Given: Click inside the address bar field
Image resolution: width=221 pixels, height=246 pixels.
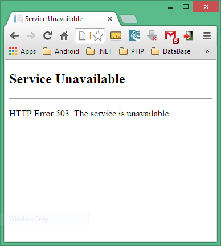Looking at the screenshot, I should tap(90, 36).
